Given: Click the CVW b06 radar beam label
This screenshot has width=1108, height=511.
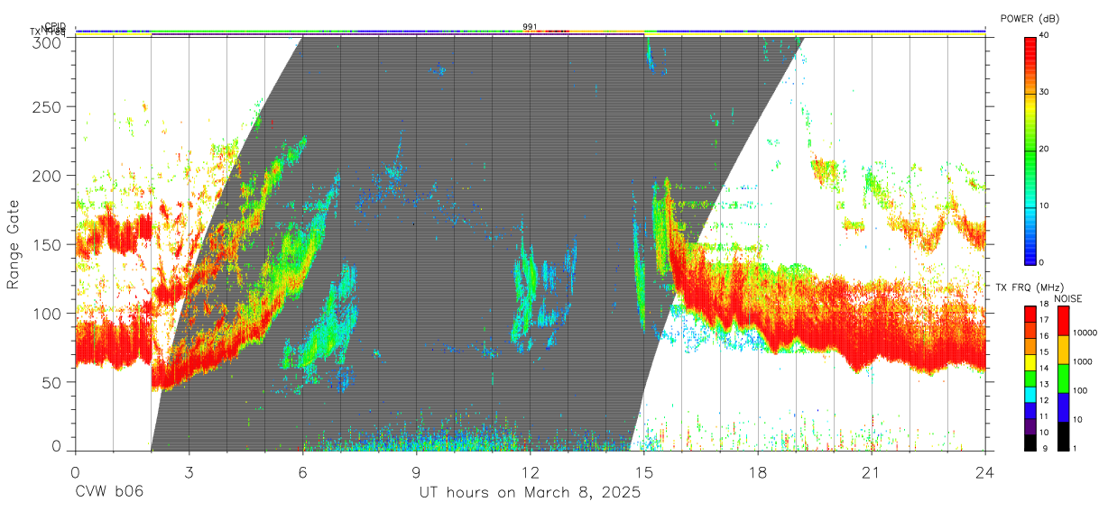Looking at the screenshot, I should 109,492.
